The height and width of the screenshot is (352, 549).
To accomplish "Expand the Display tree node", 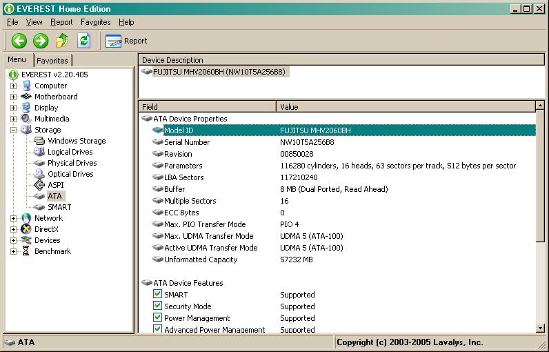I will coord(13,108).
